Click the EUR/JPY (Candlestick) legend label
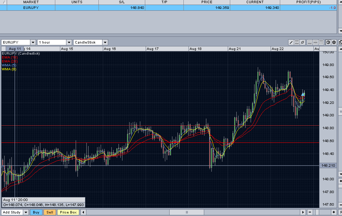342x216 pixels. [21, 54]
